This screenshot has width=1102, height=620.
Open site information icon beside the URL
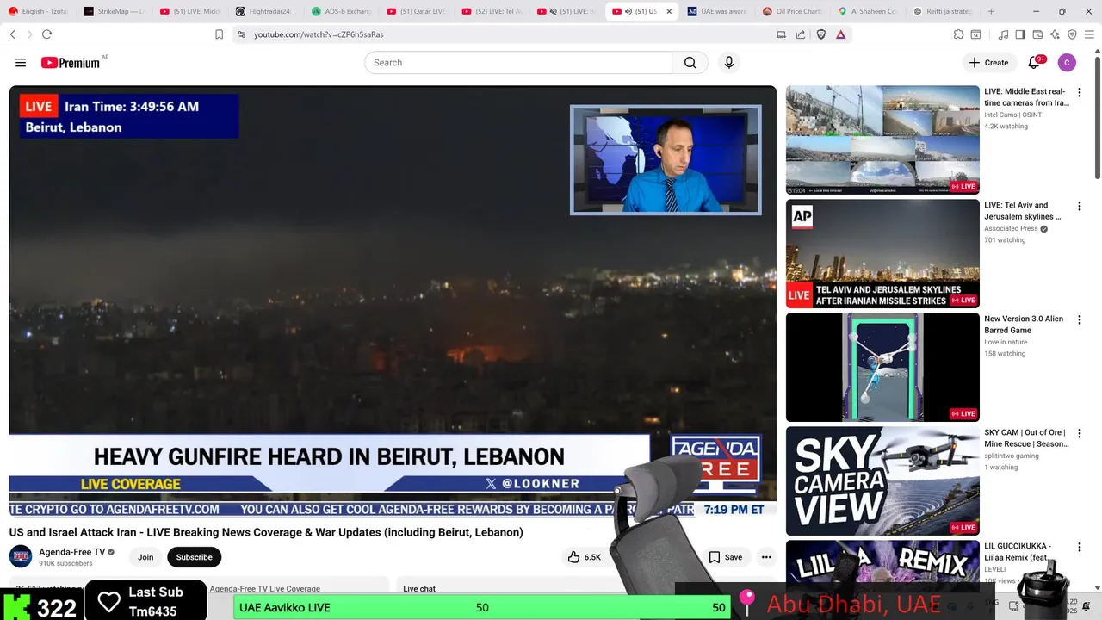[241, 34]
